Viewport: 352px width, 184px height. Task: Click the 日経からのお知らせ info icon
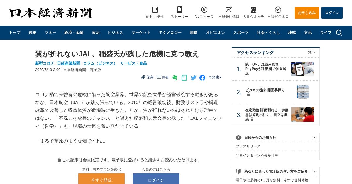[x=239, y=138]
